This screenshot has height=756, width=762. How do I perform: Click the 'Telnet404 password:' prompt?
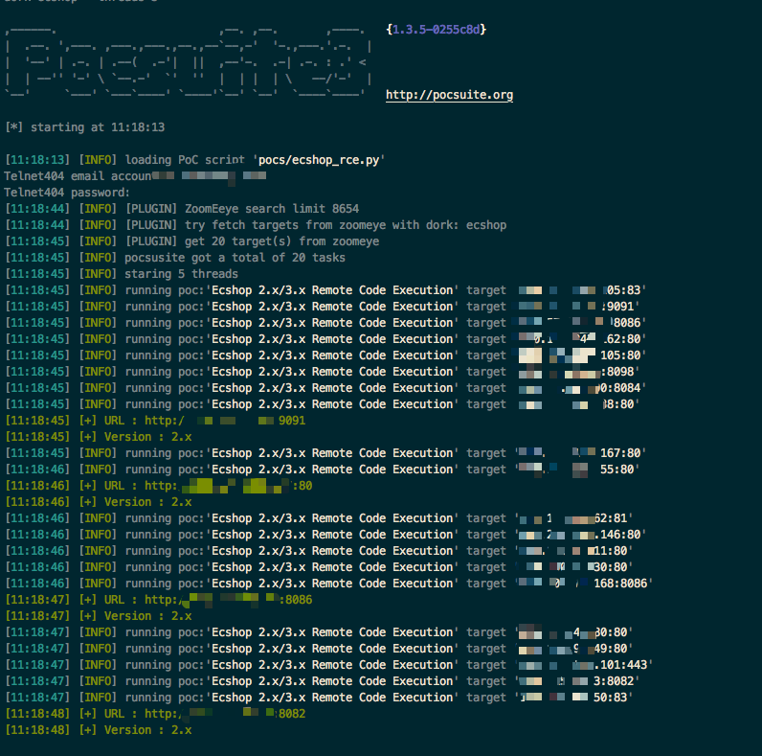point(67,193)
